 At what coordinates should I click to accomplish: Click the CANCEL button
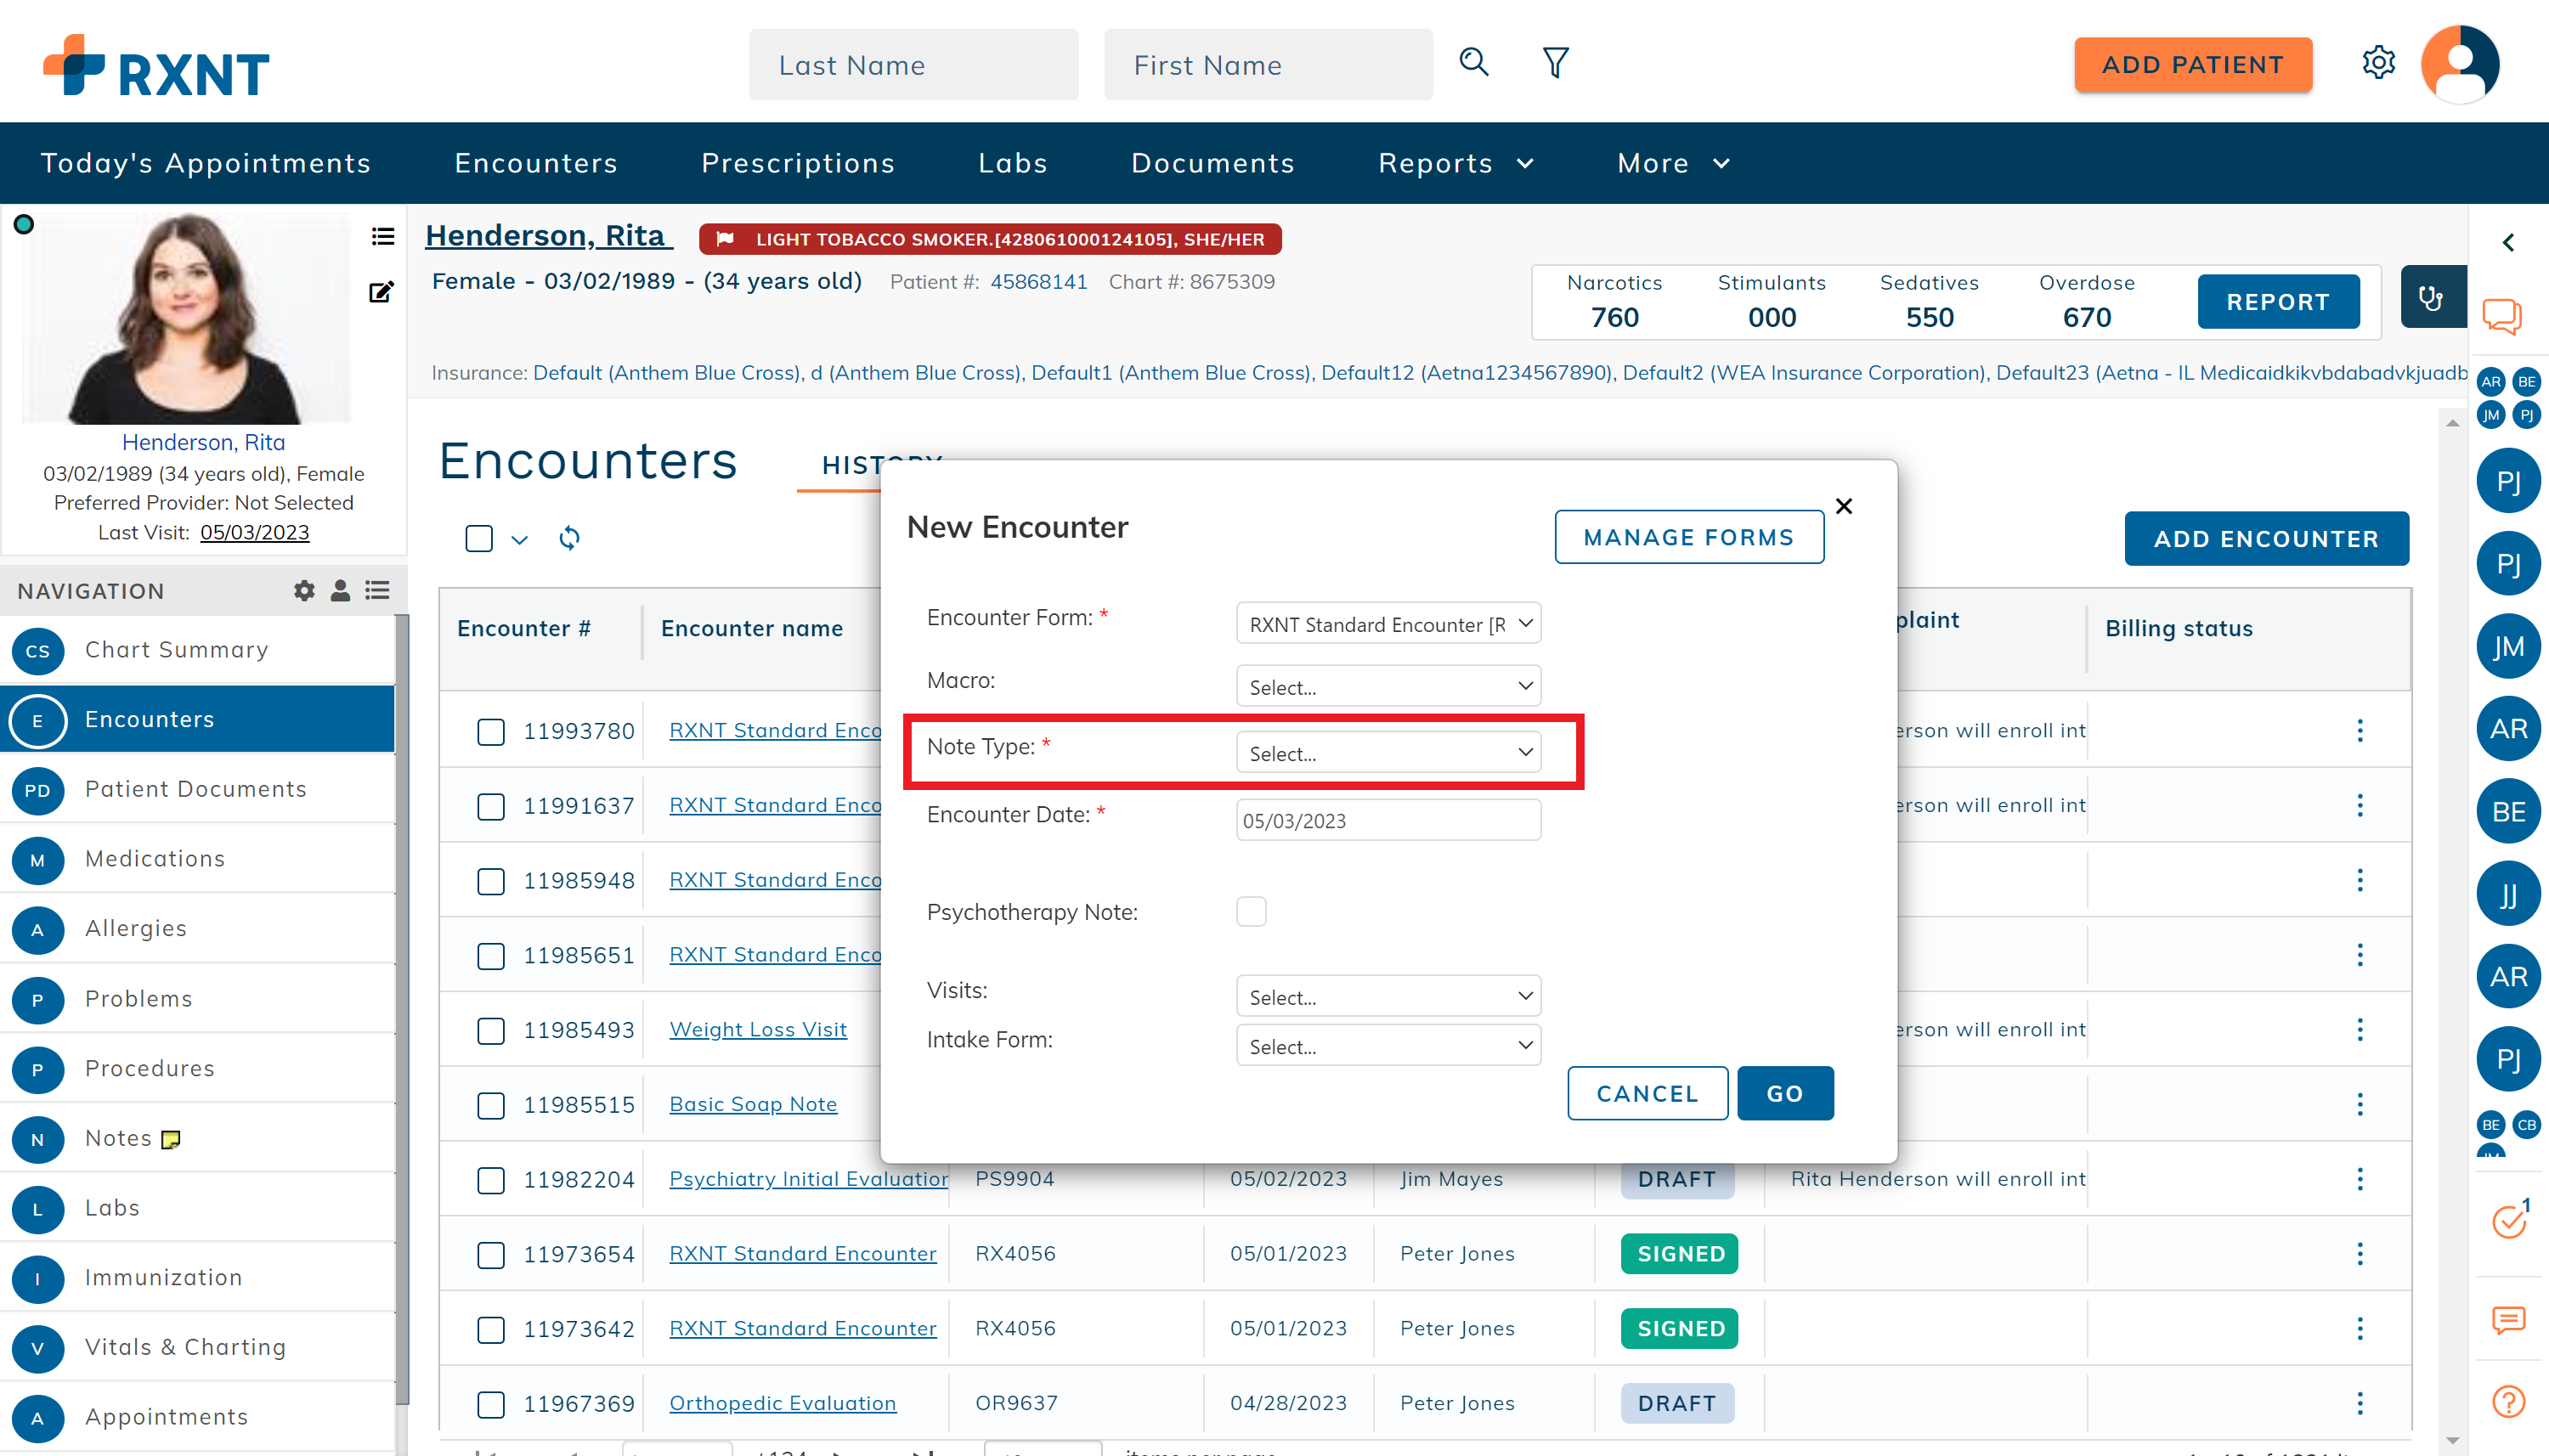coord(1647,1093)
